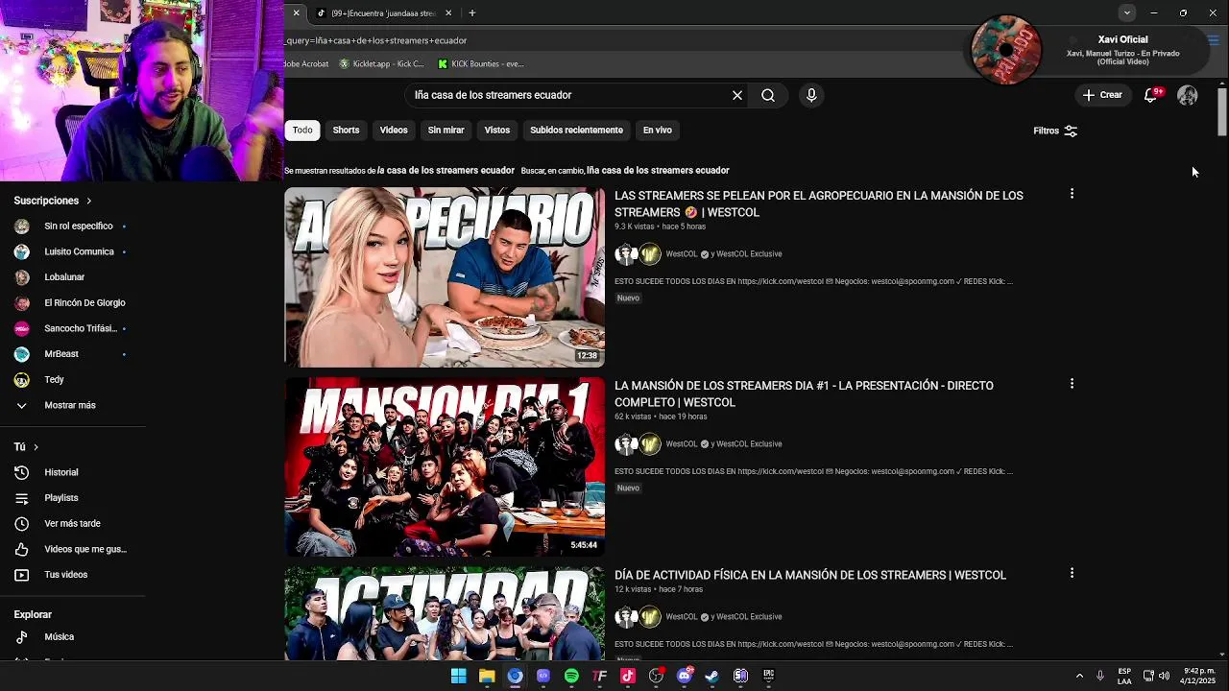Open Luisito Comunica channel avatar
Screen dimensions: 1229x691
point(21,251)
